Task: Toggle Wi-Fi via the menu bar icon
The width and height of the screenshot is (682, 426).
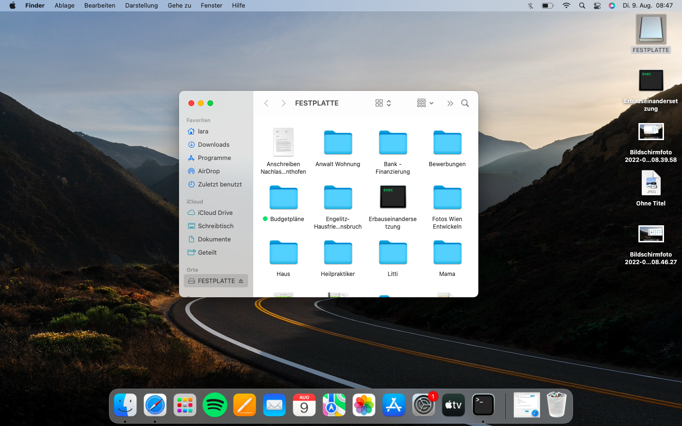Action: tap(566, 6)
